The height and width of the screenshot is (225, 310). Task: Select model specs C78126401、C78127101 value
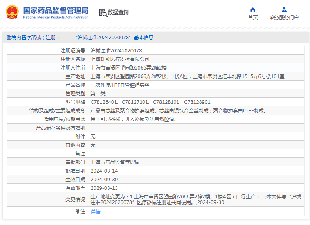click(x=151, y=102)
